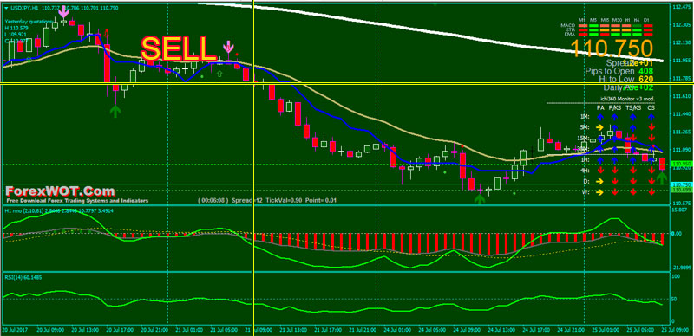Viewport: 694px width, 336px height.
Task: Click the CS column header
Action: [651, 107]
